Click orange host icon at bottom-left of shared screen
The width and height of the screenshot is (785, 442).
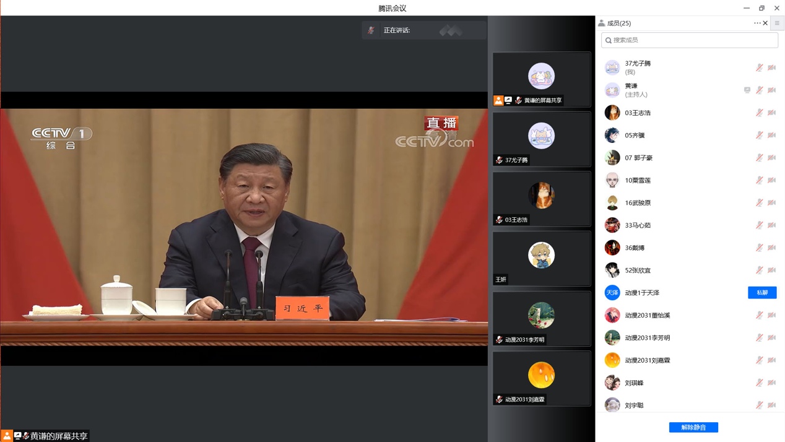click(7, 436)
